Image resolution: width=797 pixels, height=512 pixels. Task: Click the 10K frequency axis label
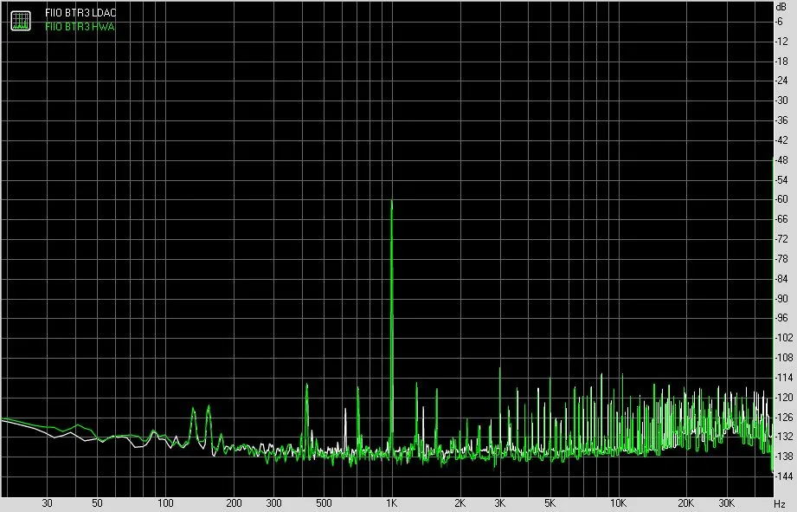[x=618, y=503]
